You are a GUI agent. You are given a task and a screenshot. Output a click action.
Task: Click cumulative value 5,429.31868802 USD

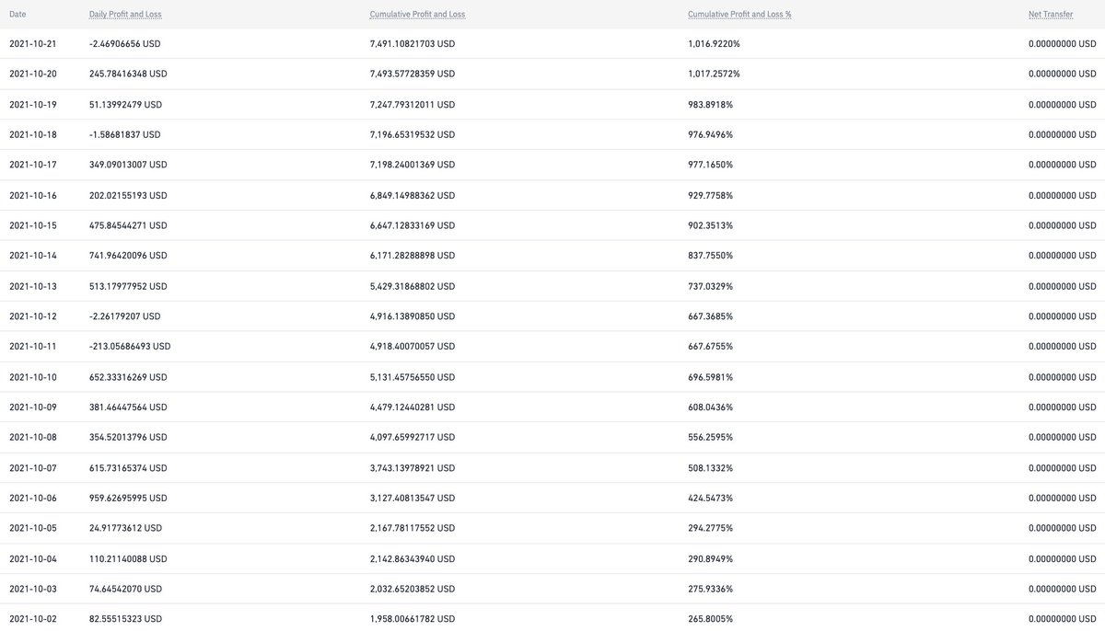(x=412, y=286)
